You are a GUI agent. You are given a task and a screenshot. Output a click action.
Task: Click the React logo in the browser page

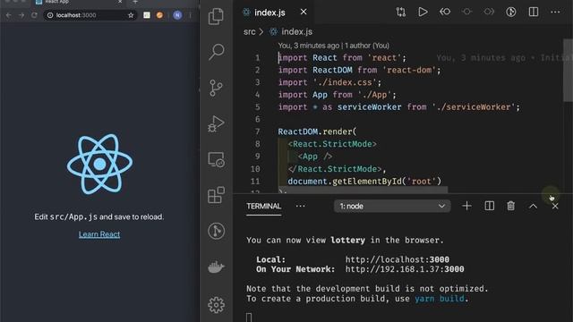pyautogui.click(x=99, y=164)
